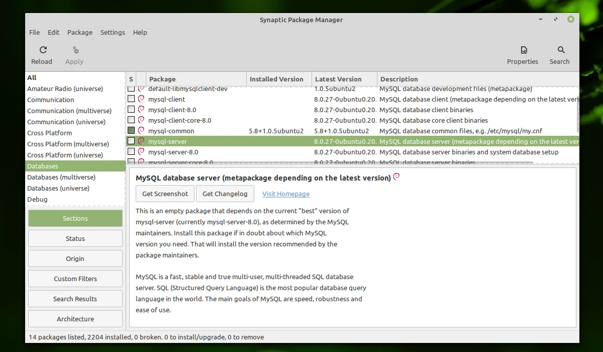Click the Debian icon beside mysql-common
The height and width of the screenshot is (352, 603).
pyautogui.click(x=141, y=131)
